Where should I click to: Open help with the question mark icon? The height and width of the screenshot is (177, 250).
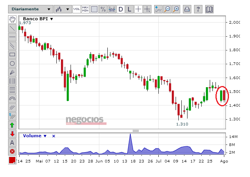coord(198,9)
